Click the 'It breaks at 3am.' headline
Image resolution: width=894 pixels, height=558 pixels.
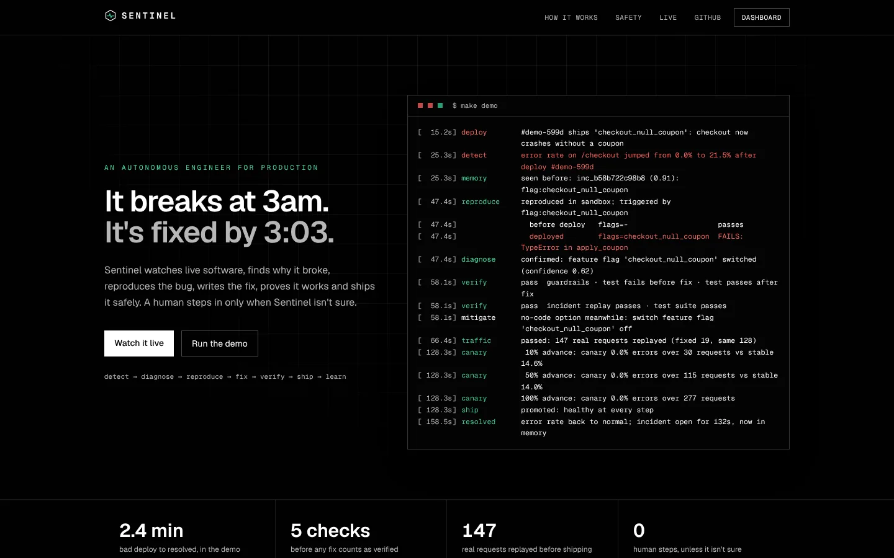[217, 201]
